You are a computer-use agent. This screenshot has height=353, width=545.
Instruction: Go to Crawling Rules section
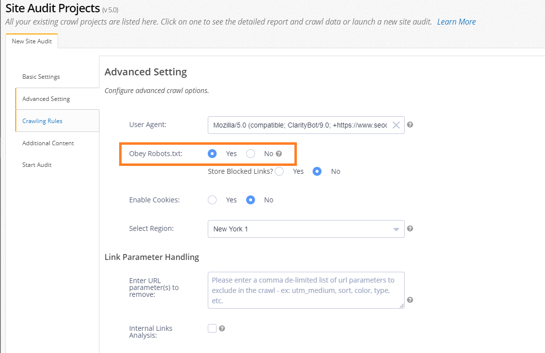tap(42, 121)
